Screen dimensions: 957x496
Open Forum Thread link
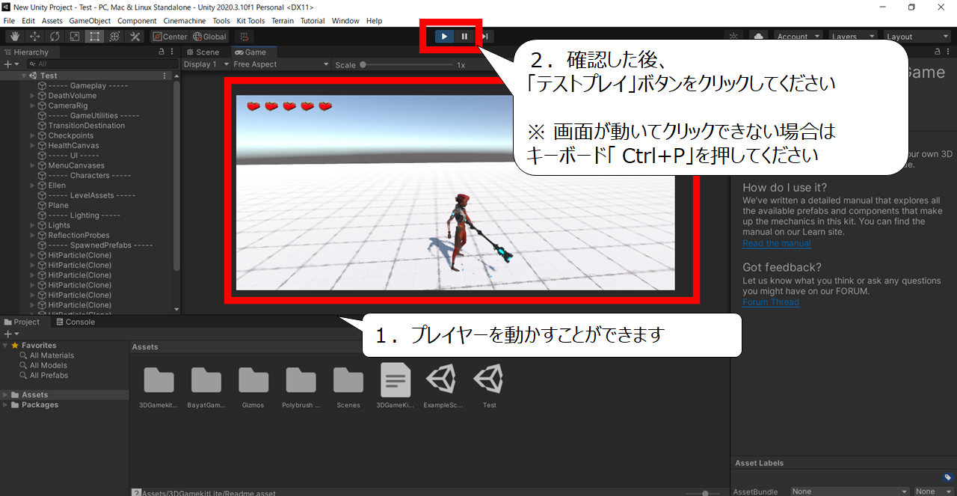click(771, 302)
